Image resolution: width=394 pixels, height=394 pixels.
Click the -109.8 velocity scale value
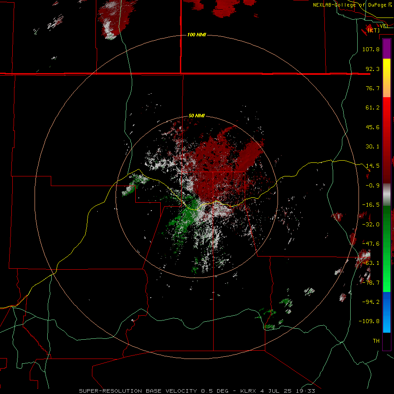pos(369,321)
